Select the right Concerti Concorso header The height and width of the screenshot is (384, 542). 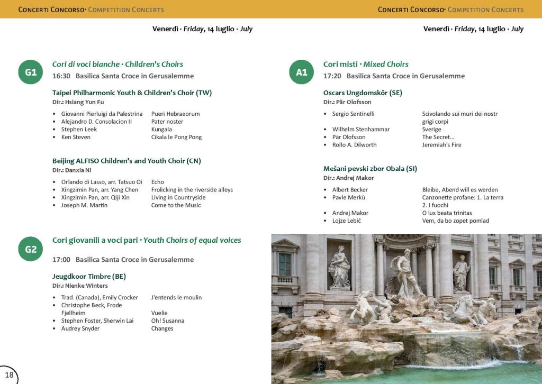tap(450, 10)
